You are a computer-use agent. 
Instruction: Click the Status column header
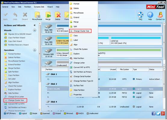click(156, 70)
